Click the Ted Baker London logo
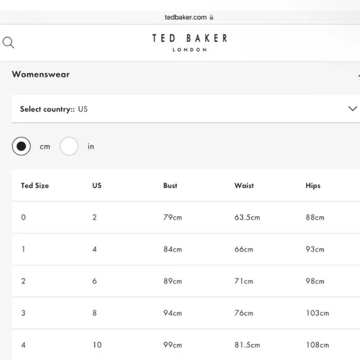The image size is (360, 360). click(x=190, y=43)
